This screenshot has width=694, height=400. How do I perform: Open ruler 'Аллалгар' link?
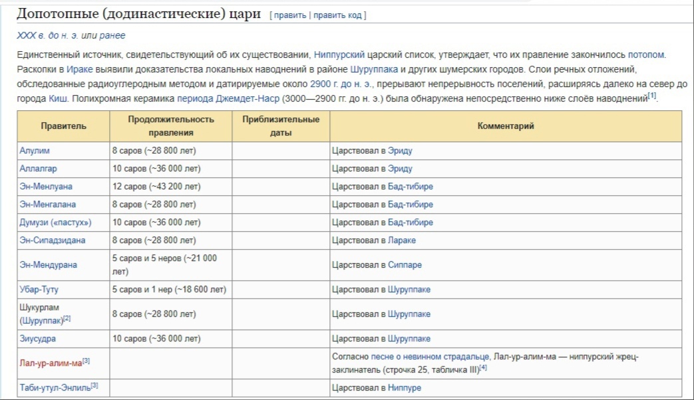[38, 169]
